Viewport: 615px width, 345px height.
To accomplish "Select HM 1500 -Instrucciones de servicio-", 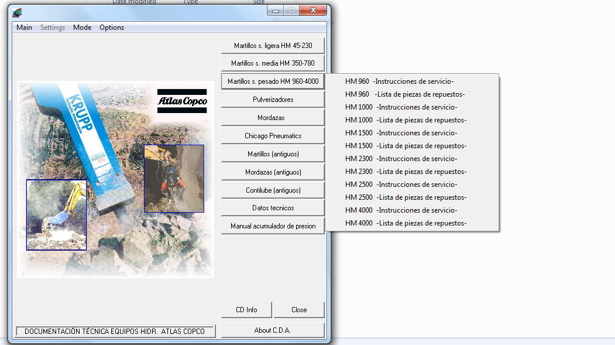I will [x=412, y=133].
